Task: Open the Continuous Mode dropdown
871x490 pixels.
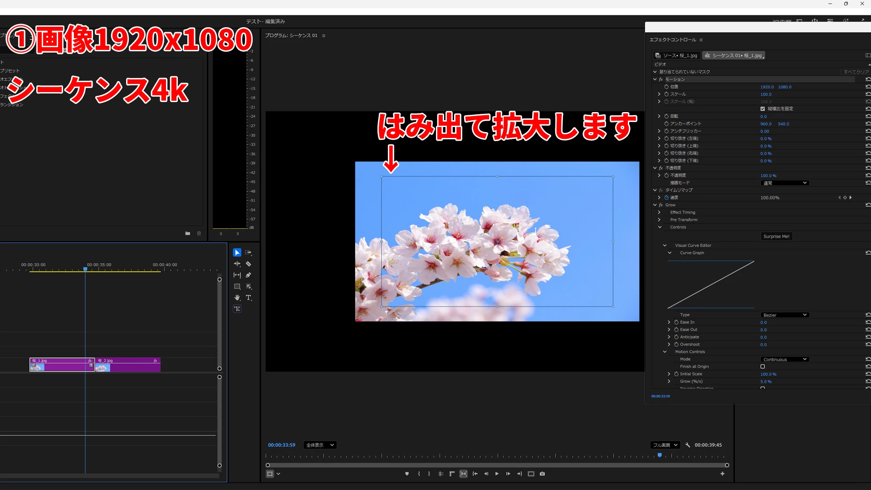Action: [x=784, y=359]
